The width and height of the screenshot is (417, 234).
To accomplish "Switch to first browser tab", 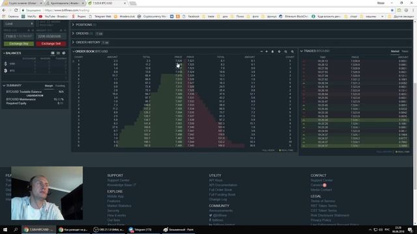I will (x=23, y=3).
